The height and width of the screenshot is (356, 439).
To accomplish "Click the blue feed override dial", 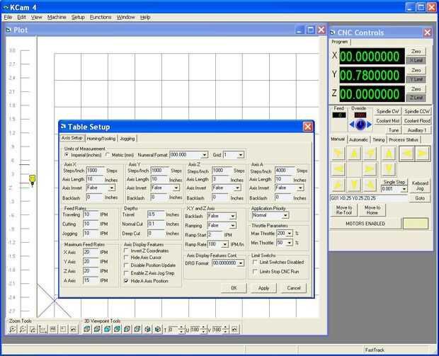I will [x=360, y=123].
